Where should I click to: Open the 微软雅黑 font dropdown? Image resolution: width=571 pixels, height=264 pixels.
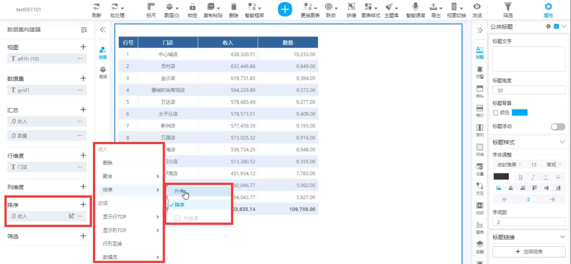pos(508,164)
